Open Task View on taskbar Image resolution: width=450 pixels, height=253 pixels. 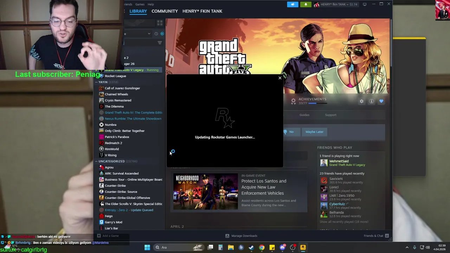210,247
